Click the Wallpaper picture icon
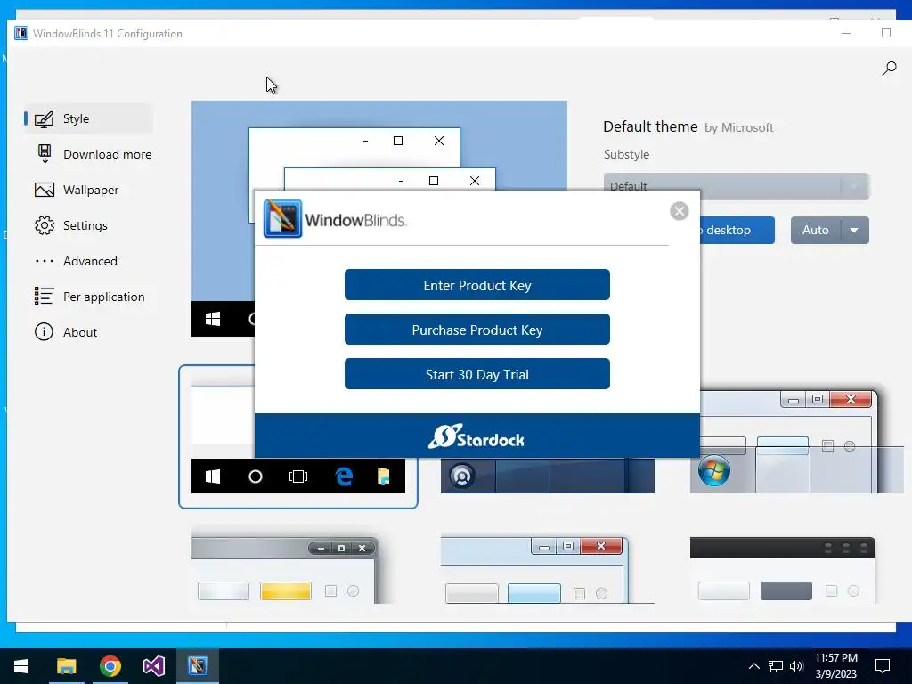The image size is (912, 684). click(x=45, y=191)
